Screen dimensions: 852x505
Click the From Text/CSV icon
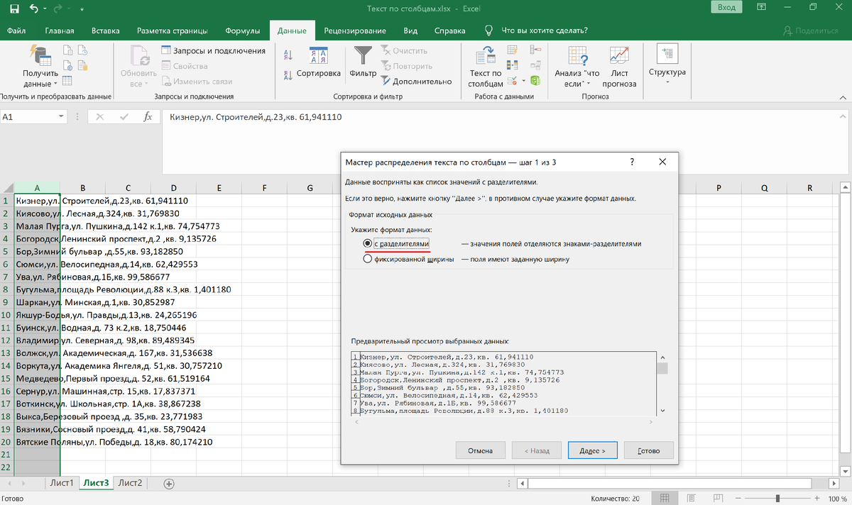(x=68, y=50)
